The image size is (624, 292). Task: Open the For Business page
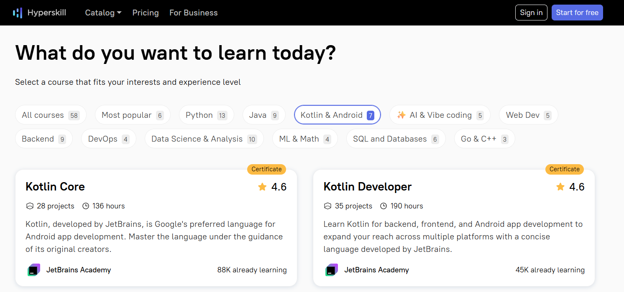click(194, 13)
